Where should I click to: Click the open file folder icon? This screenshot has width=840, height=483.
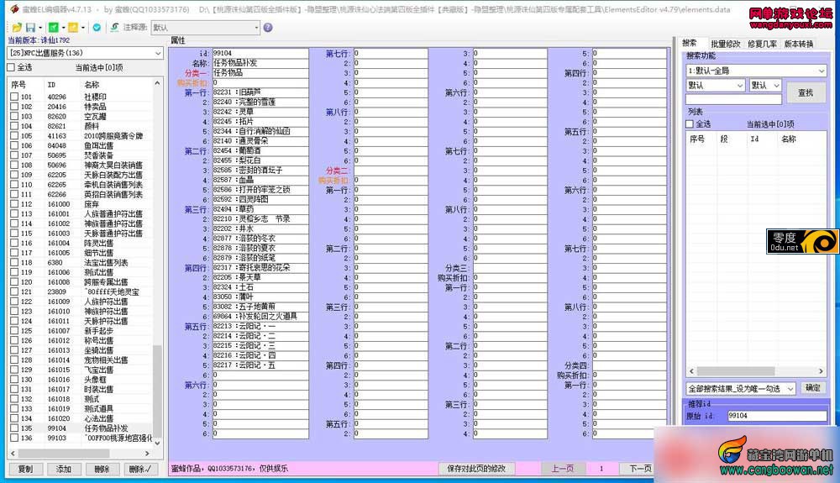coord(17,28)
